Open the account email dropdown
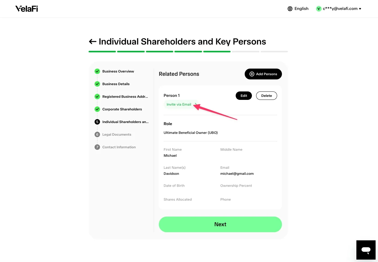 pyautogui.click(x=342, y=9)
